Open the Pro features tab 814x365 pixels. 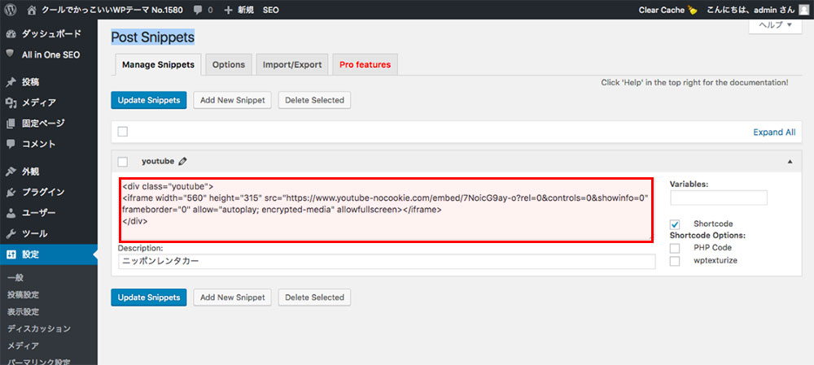click(x=365, y=65)
